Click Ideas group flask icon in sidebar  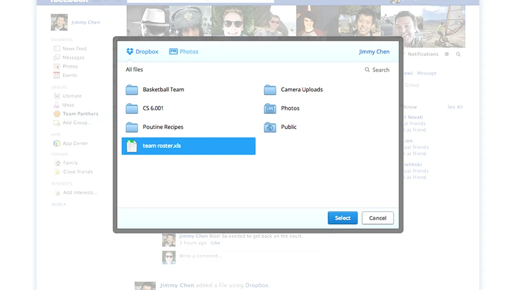[x=56, y=105]
